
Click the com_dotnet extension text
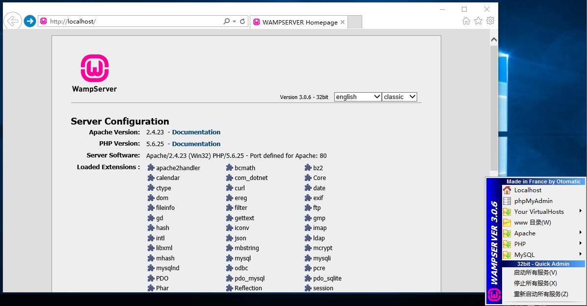tap(251, 178)
